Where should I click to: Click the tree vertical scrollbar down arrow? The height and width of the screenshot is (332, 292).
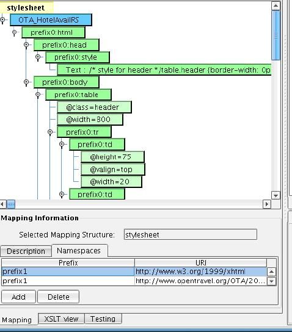276,195
